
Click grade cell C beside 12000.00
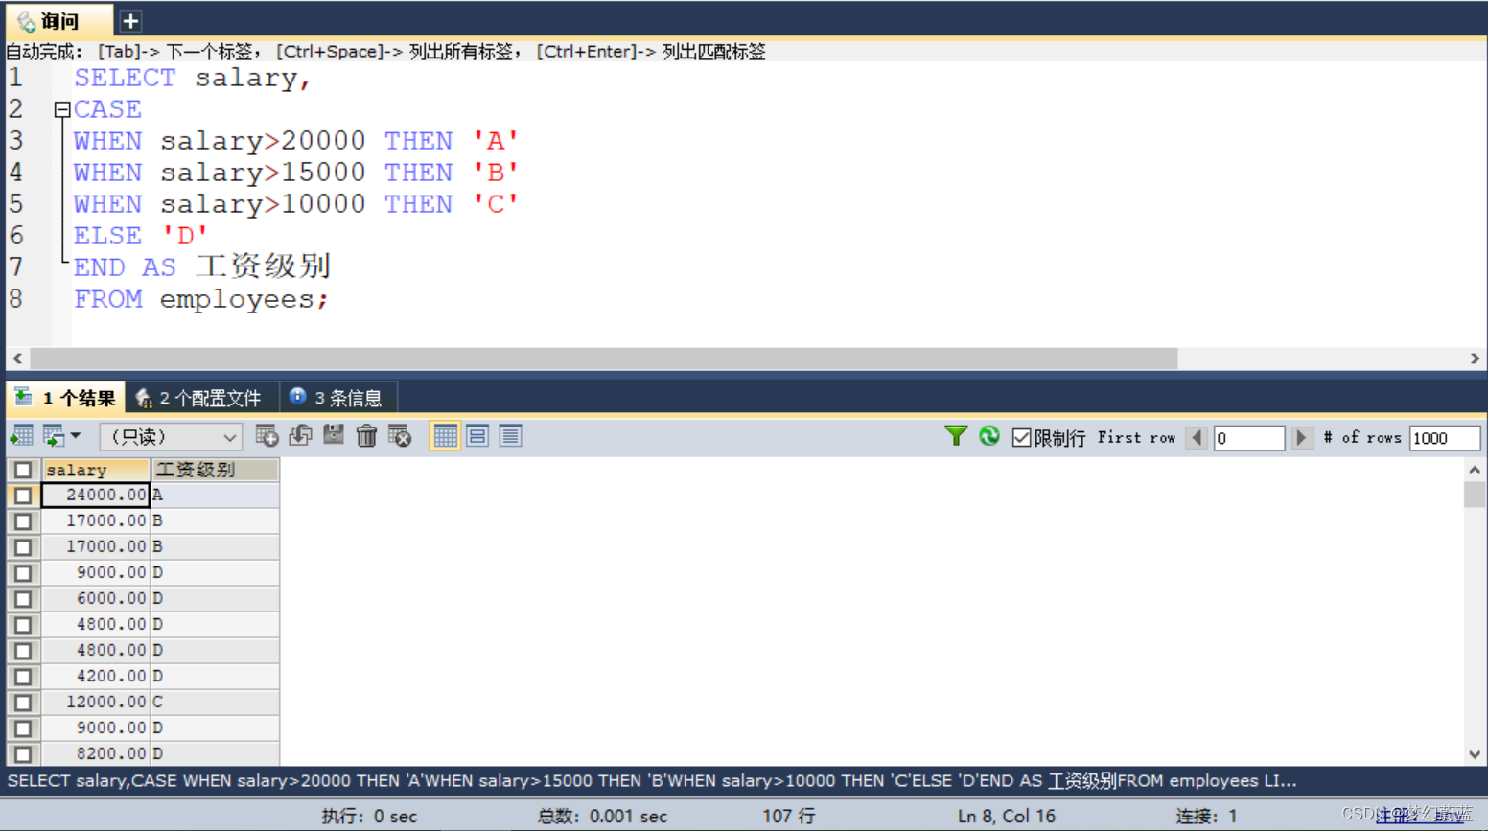215,703
